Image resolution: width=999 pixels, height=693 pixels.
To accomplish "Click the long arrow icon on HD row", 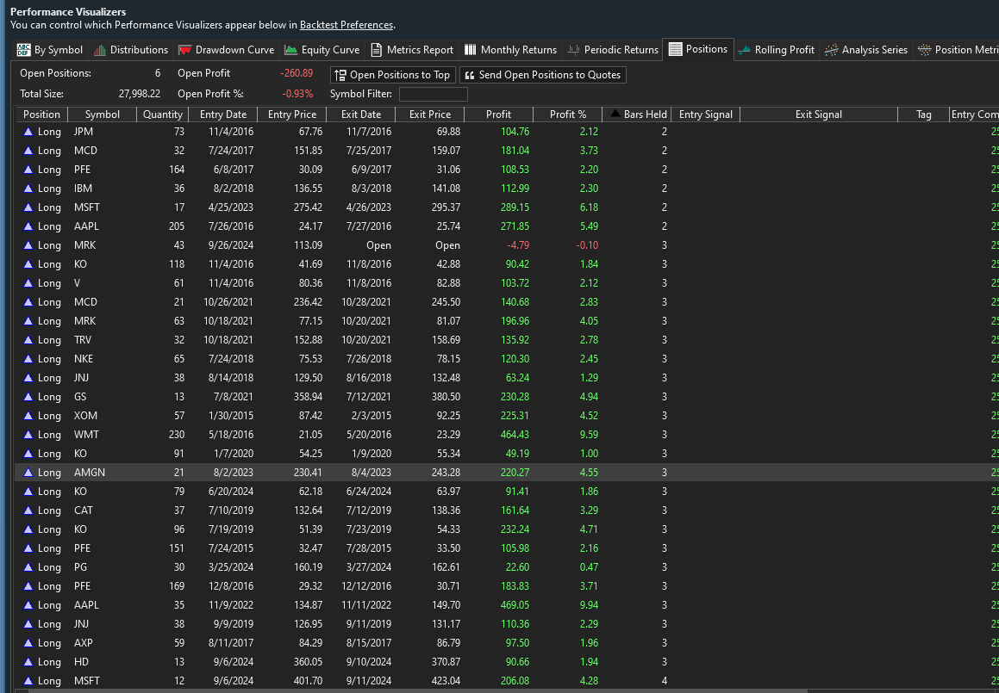I will click(28, 662).
